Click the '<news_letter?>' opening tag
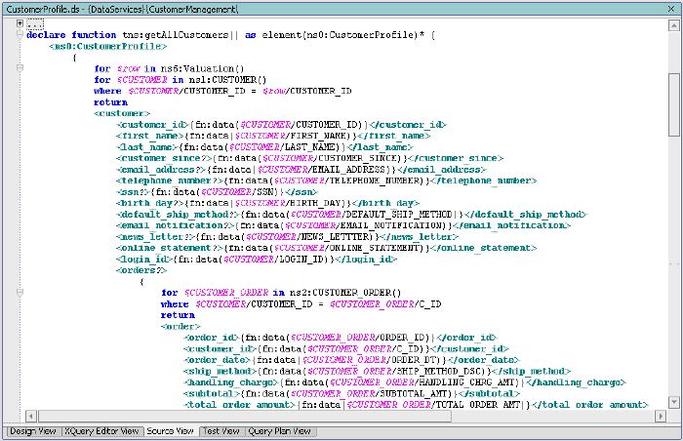Image resolution: width=683 pixels, height=441 pixels. click(155, 237)
